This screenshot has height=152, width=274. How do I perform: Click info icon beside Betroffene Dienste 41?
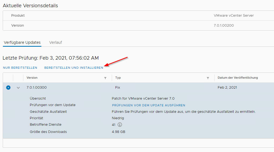coord(120,125)
